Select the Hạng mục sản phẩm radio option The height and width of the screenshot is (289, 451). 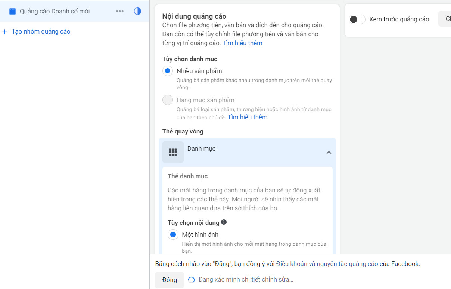tap(168, 100)
